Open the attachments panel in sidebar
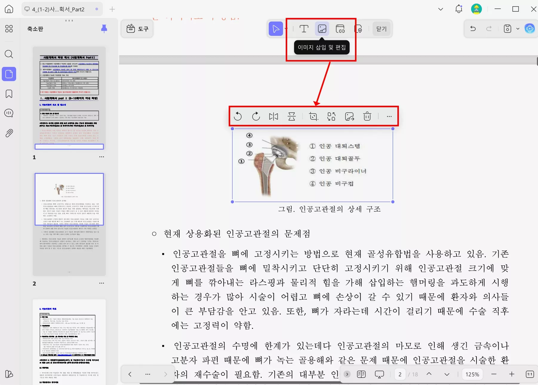The height and width of the screenshot is (385, 538). (9, 133)
